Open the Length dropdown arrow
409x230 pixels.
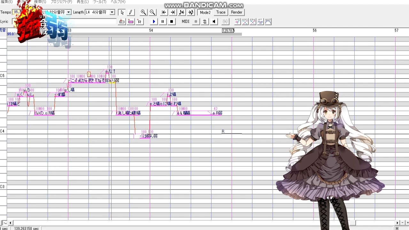click(112, 12)
